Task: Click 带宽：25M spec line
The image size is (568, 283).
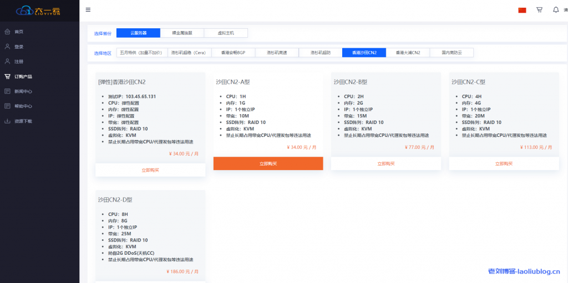Action: 120,234
